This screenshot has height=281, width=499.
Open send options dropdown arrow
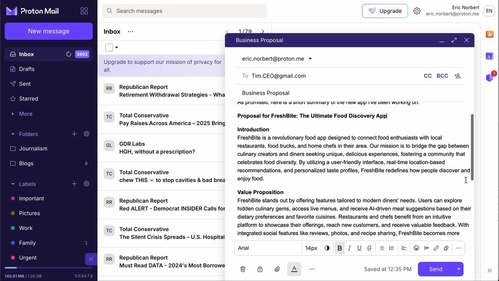[459, 269]
